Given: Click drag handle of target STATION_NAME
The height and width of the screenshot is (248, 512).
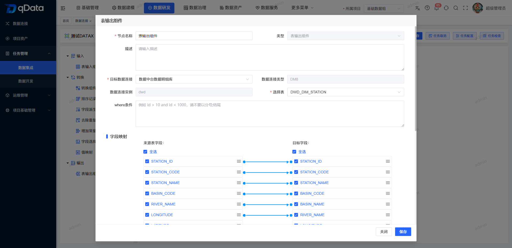Looking at the screenshot, I should click(388, 183).
